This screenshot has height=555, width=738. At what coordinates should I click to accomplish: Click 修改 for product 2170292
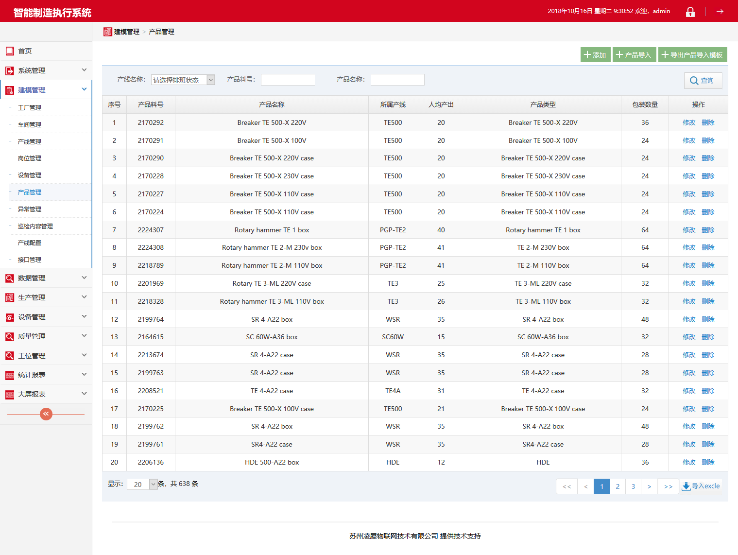pyautogui.click(x=688, y=122)
